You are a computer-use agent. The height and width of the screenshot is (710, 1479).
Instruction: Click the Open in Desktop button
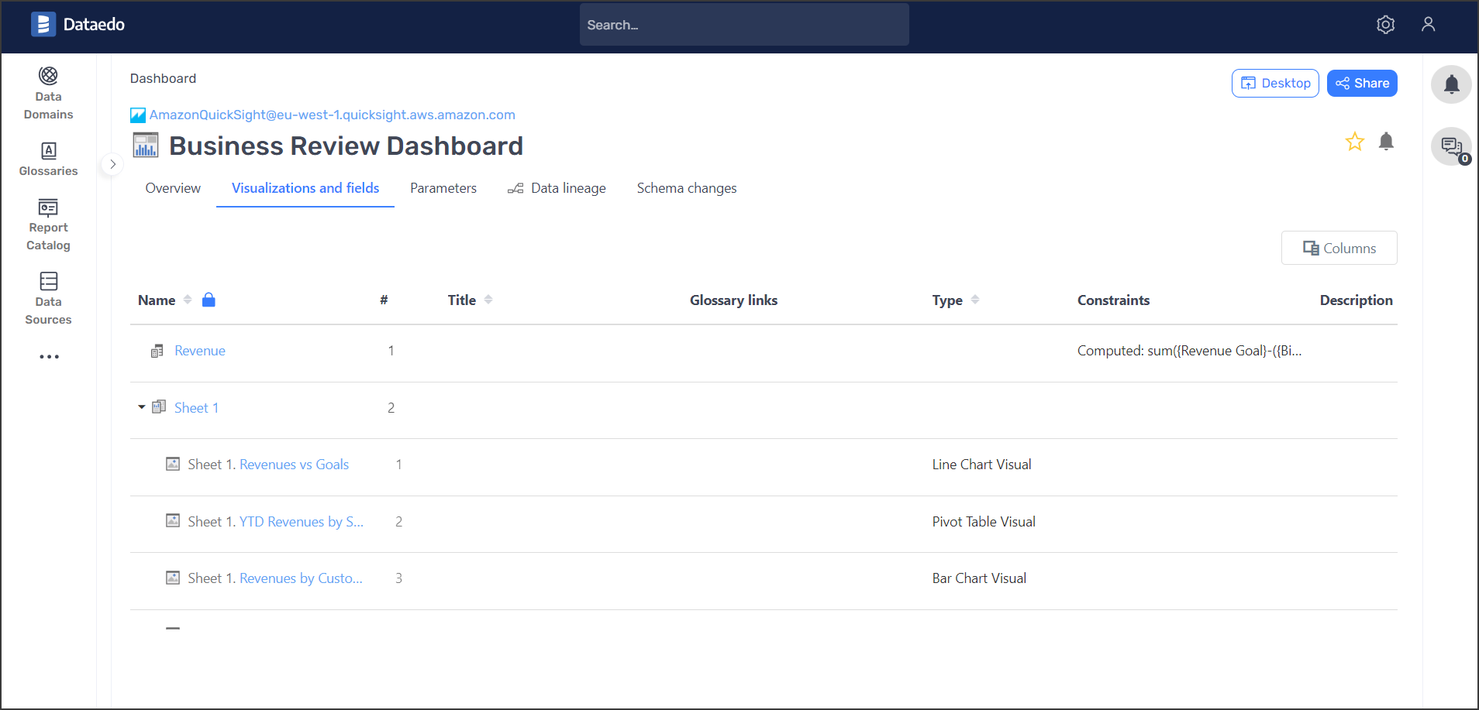1275,83
